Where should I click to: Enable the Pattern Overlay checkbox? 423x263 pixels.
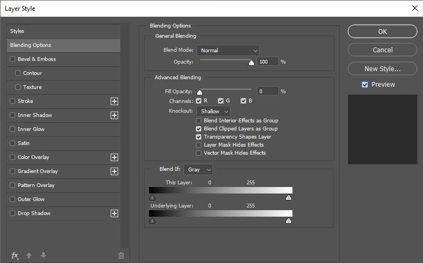point(12,185)
